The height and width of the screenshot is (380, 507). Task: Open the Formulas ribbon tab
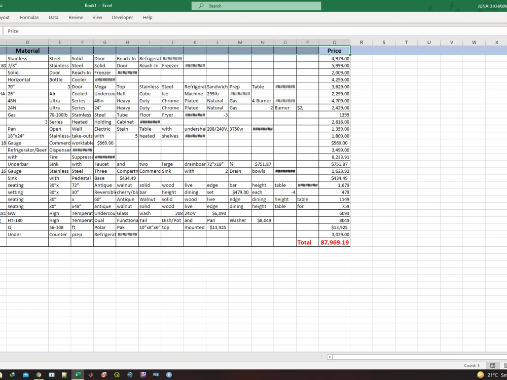point(29,17)
